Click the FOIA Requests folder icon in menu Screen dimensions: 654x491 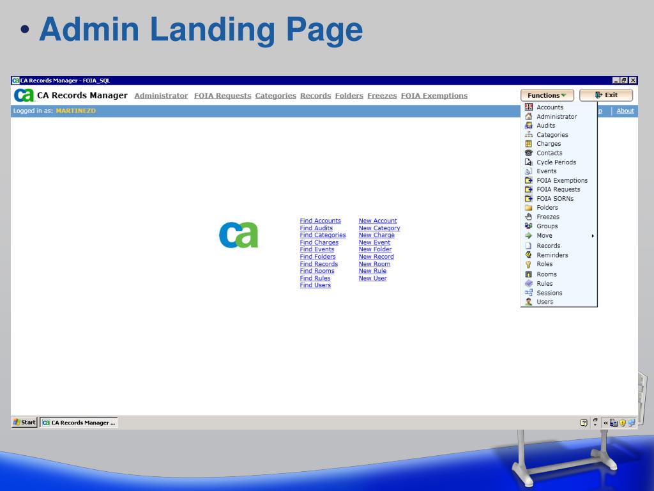pyautogui.click(x=528, y=189)
